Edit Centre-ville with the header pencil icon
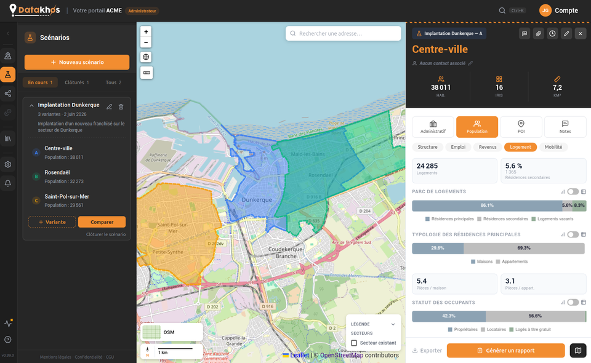This screenshot has width=591, height=363. pos(566,33)
